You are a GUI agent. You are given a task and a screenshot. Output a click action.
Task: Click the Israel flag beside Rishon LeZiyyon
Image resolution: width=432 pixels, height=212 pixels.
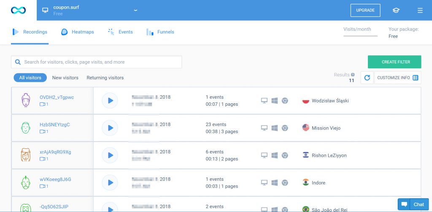[x=305, y=155]
